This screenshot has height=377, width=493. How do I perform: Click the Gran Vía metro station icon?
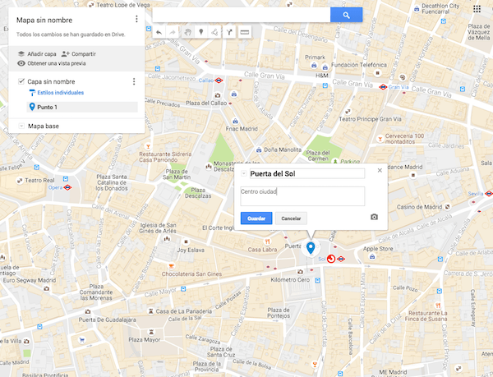(383, 87)
